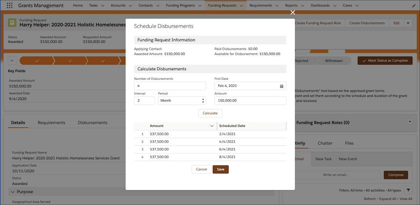Select the Rejected path stage
This screenshot has width=420, height=205.
302,61
